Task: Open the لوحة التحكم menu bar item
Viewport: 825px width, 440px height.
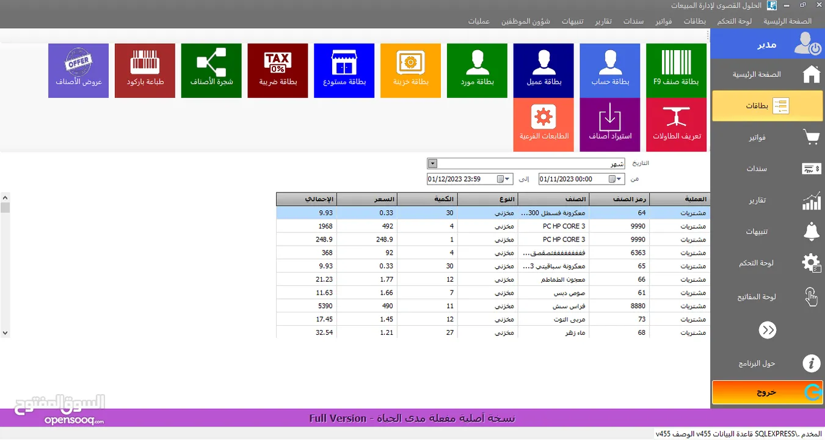Action: (735, 21)
